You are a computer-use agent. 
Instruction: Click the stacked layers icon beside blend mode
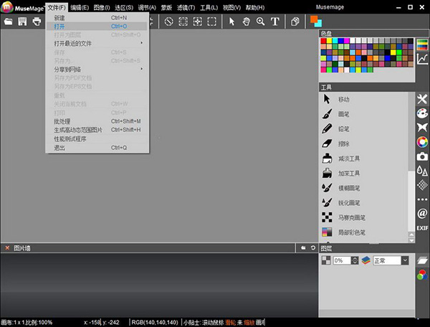365,260
